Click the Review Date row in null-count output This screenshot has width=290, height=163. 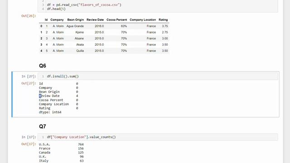58,96
